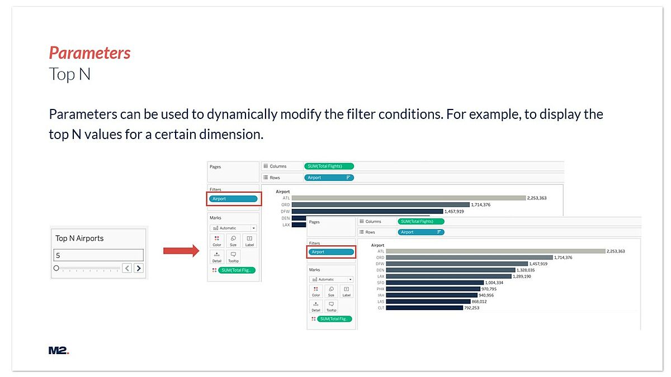671x377 pixels.
Task: Click the Top N Airports value field showing 5
Action: (98, 255)
